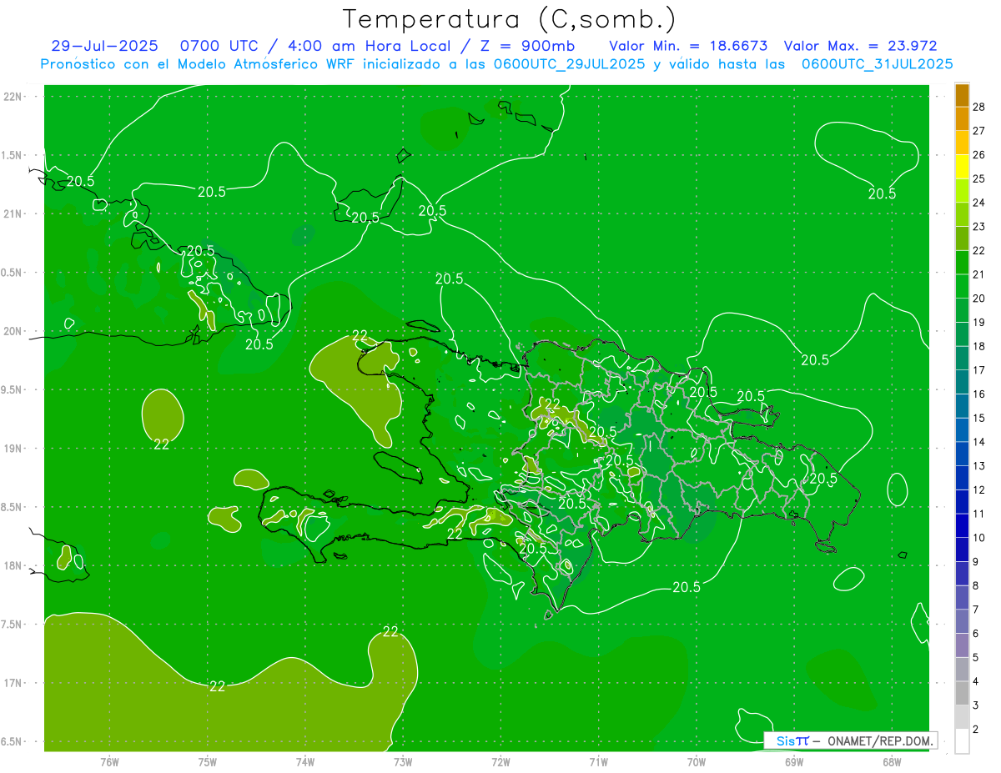Click the legend value 7

coord(976,610)
